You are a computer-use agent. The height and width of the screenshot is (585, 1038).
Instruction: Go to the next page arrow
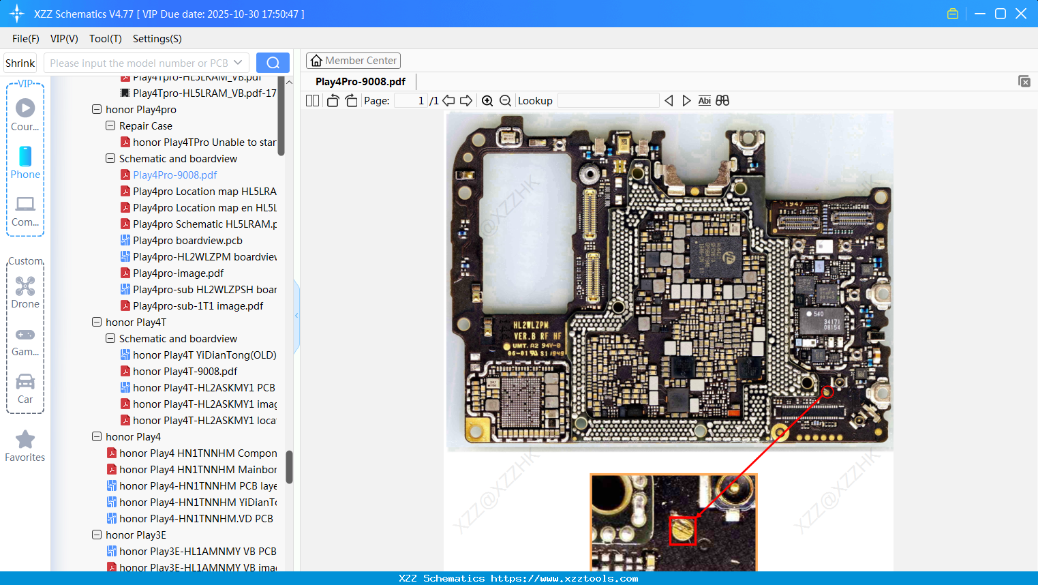click(466, 101)
